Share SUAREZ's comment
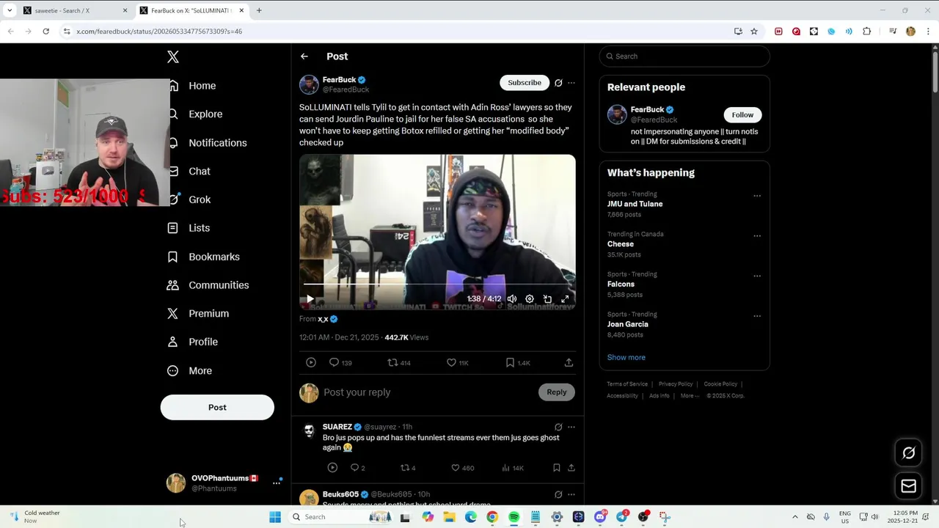The height and width of the screenshot is (528, 939). pos(571,468)
